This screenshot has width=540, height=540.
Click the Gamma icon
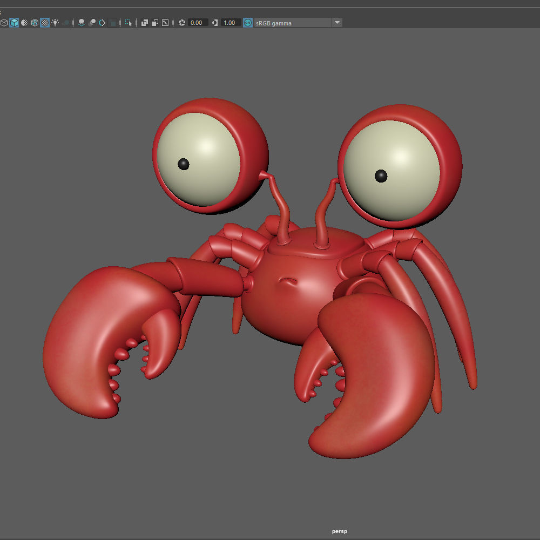point(215,23)
